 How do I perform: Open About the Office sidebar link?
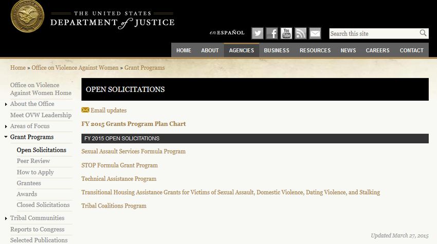pos(32,104)
